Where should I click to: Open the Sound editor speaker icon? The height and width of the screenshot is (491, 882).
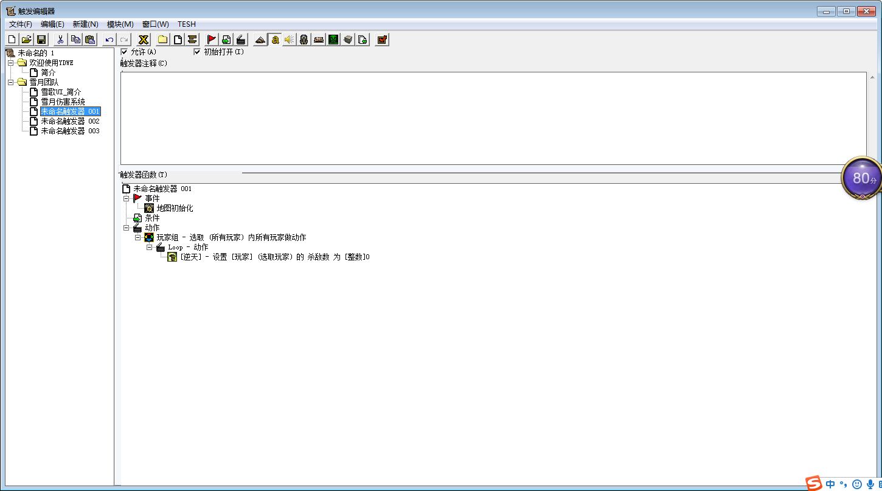[x=289, y=40]
